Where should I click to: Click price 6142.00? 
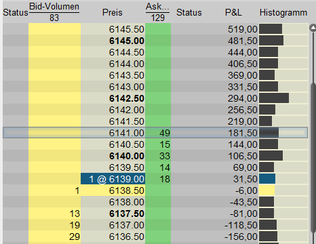(x=126, y=110)
